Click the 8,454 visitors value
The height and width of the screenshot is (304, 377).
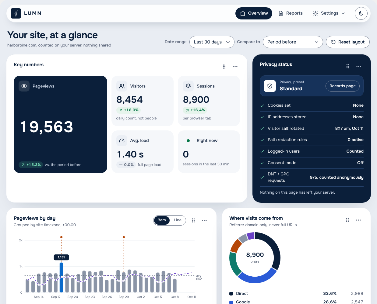[129, 100]
